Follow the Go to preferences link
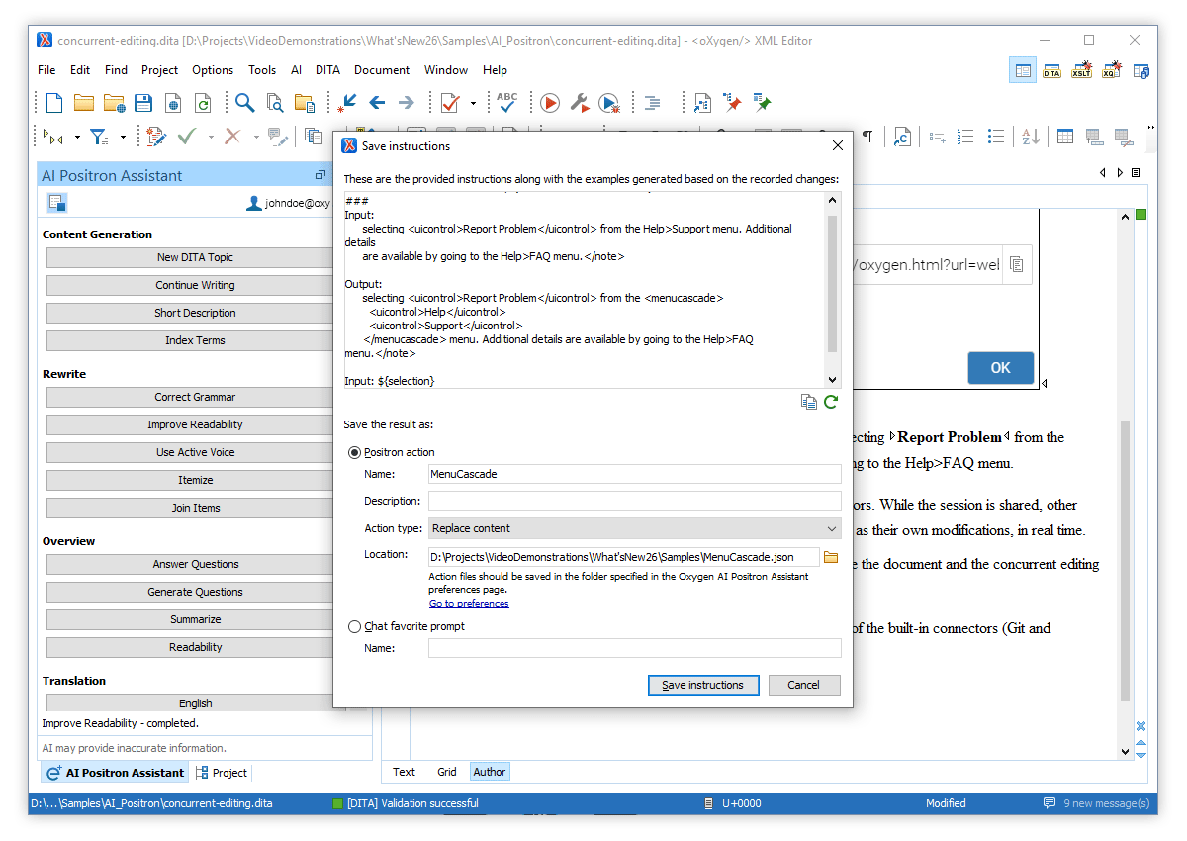1187x841 pixels. click(x=469, y=604)
